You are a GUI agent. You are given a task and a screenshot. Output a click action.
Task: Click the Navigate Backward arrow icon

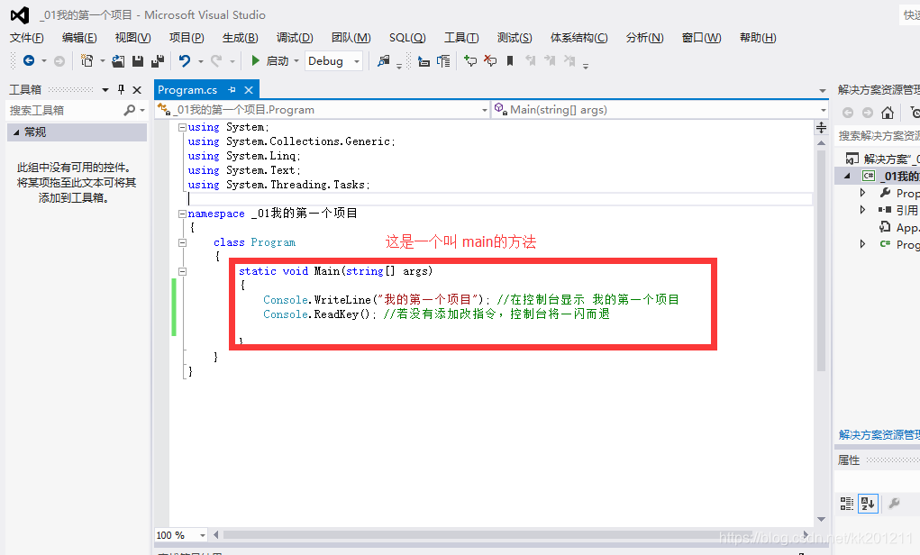[29, 60]
